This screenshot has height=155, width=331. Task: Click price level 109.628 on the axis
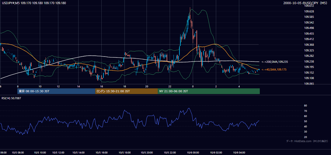pos(310,11)
